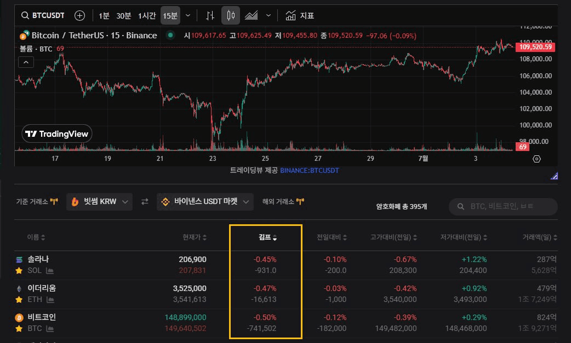Viewport: 571px width, 343px height.
Task: Expand the interval dropdown chevron
Action: click(188, 16)
